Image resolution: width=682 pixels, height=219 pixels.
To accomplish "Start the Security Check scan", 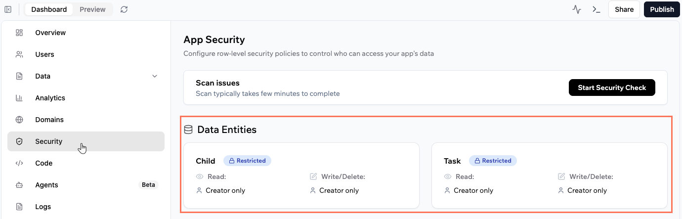I will [x=612, y=88].
